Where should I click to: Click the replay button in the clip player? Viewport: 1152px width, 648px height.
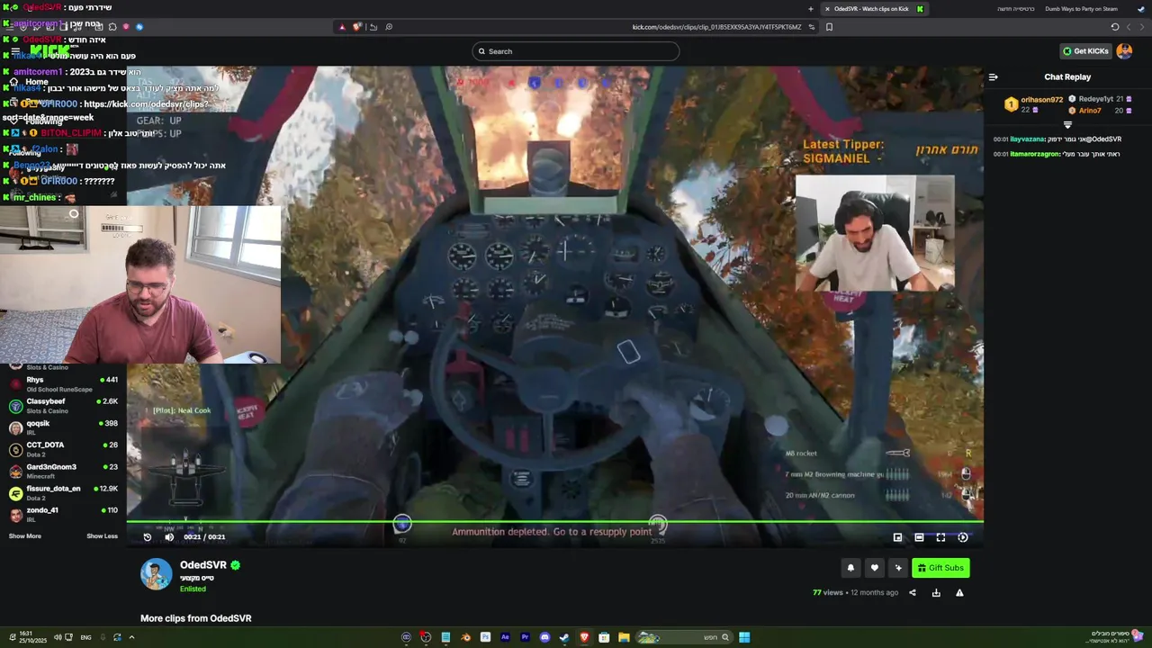pos(148,537)
